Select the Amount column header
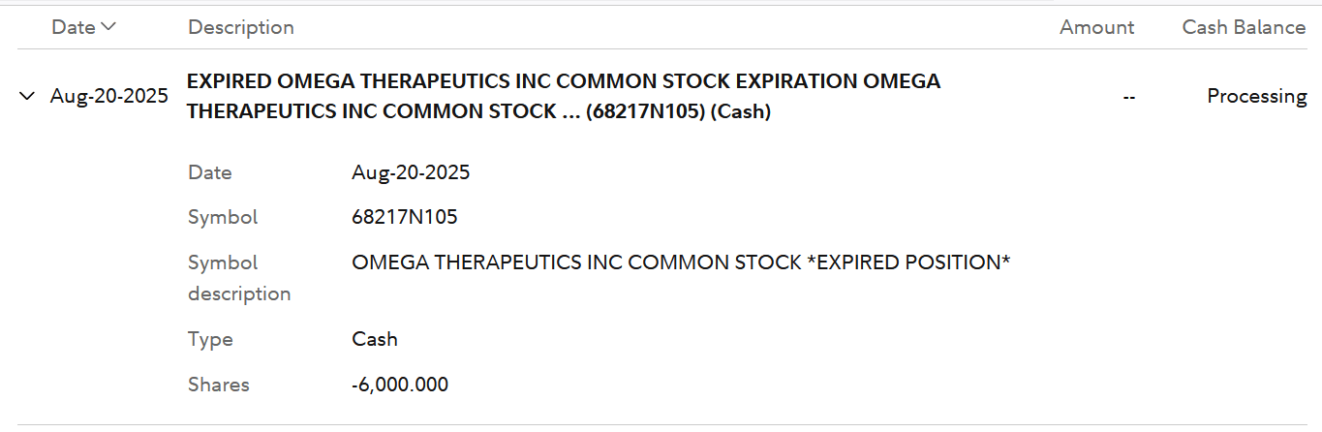This screenshot has height=432, width=1322. (x=1096, y=27)
